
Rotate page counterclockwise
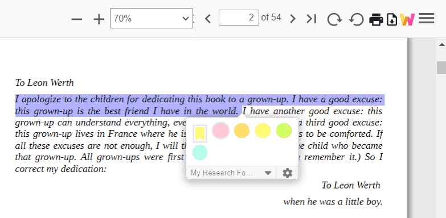pyautogui.click(x=357, y=19)
